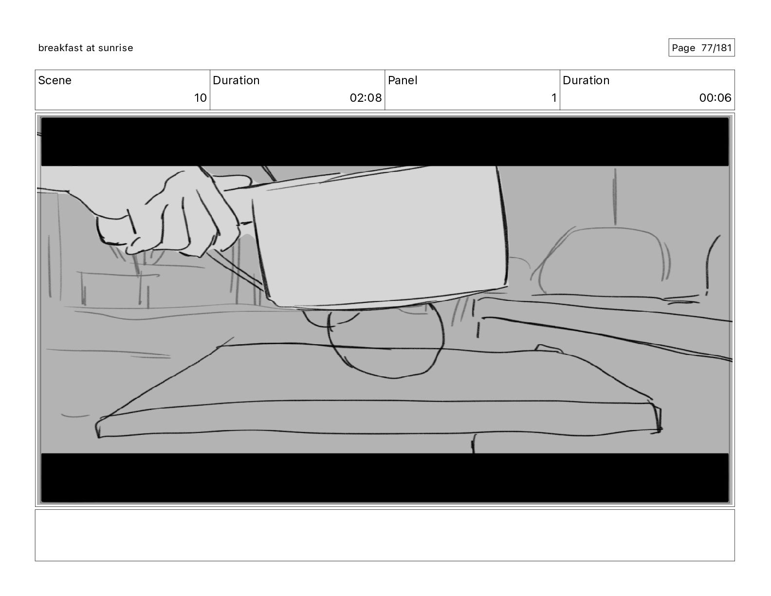This screenshot has width=771, height=596.
Task: Click the knife blade in the drawing
Action: pyautogui.click(x=380, y=236)
